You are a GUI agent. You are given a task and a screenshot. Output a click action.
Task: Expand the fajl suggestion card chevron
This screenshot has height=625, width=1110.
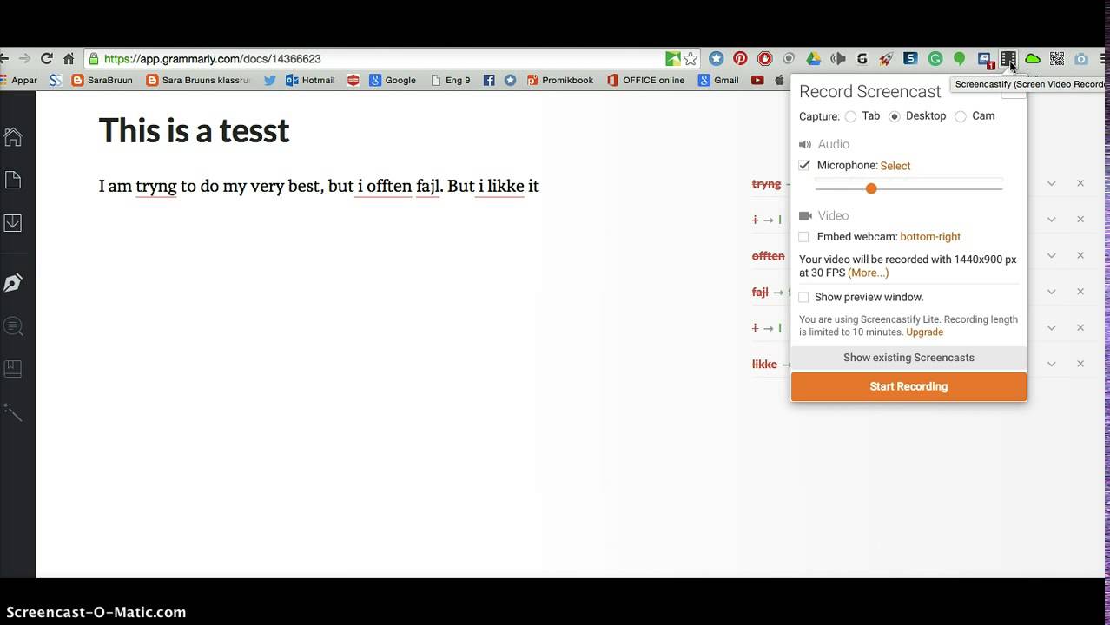[x=1051, y=292]
